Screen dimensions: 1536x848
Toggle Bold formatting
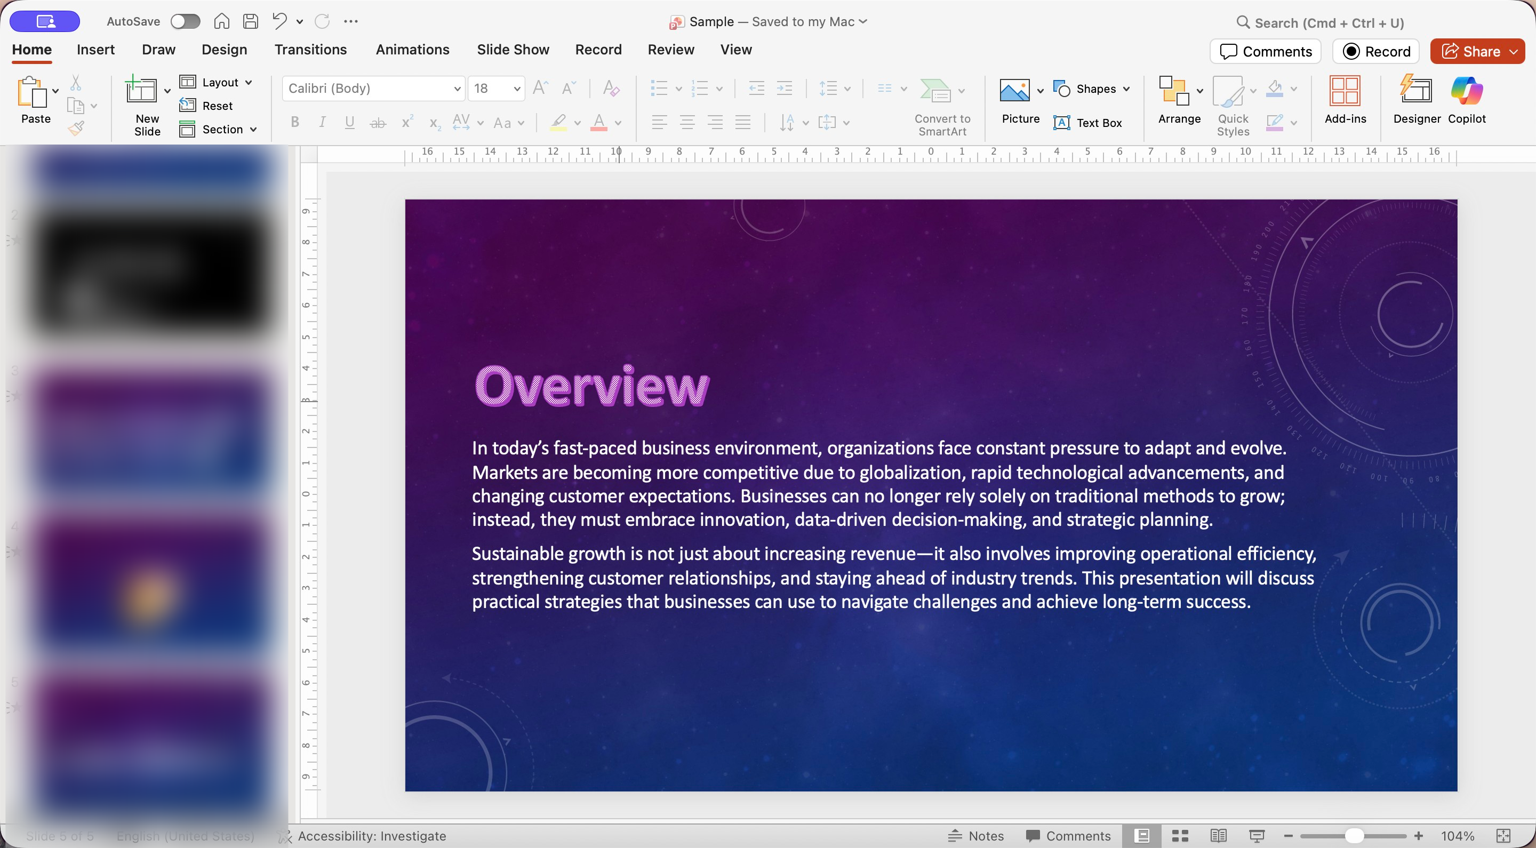click(294, 123)
